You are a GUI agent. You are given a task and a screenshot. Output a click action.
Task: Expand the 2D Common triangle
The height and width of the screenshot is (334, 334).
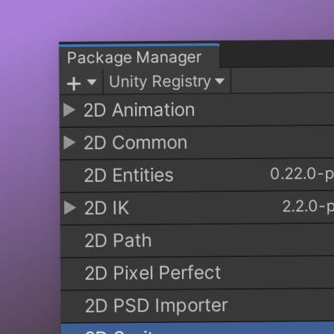(69, 143)
